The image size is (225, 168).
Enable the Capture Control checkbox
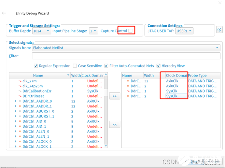tap(130, 31)
